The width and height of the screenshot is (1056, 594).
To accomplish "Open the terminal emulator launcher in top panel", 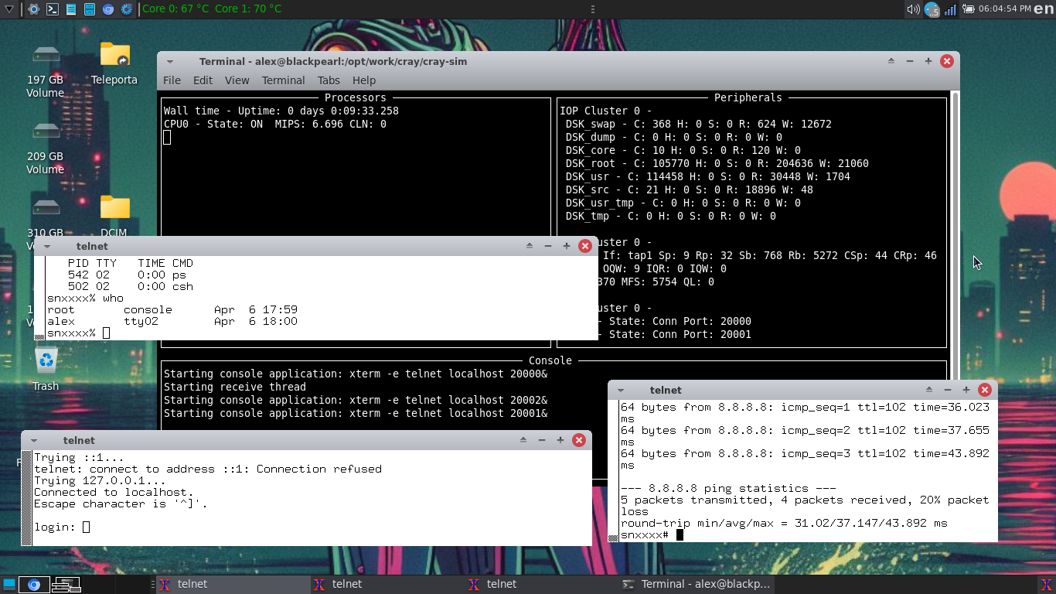I will [53, 9].
